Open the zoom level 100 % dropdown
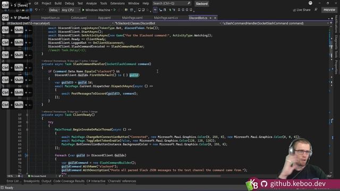 coord(12,176)
